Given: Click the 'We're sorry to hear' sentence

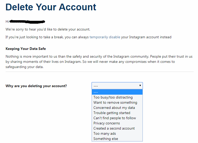Looking at the screenshot, I should [x=48, y=29].
